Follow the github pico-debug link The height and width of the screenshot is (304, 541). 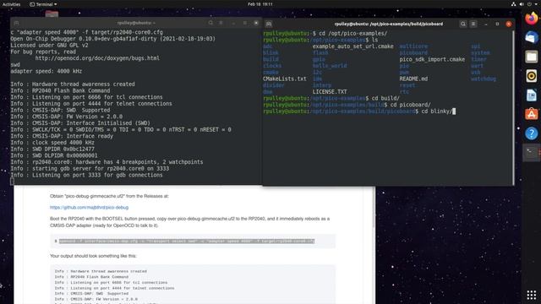point(89,207)
